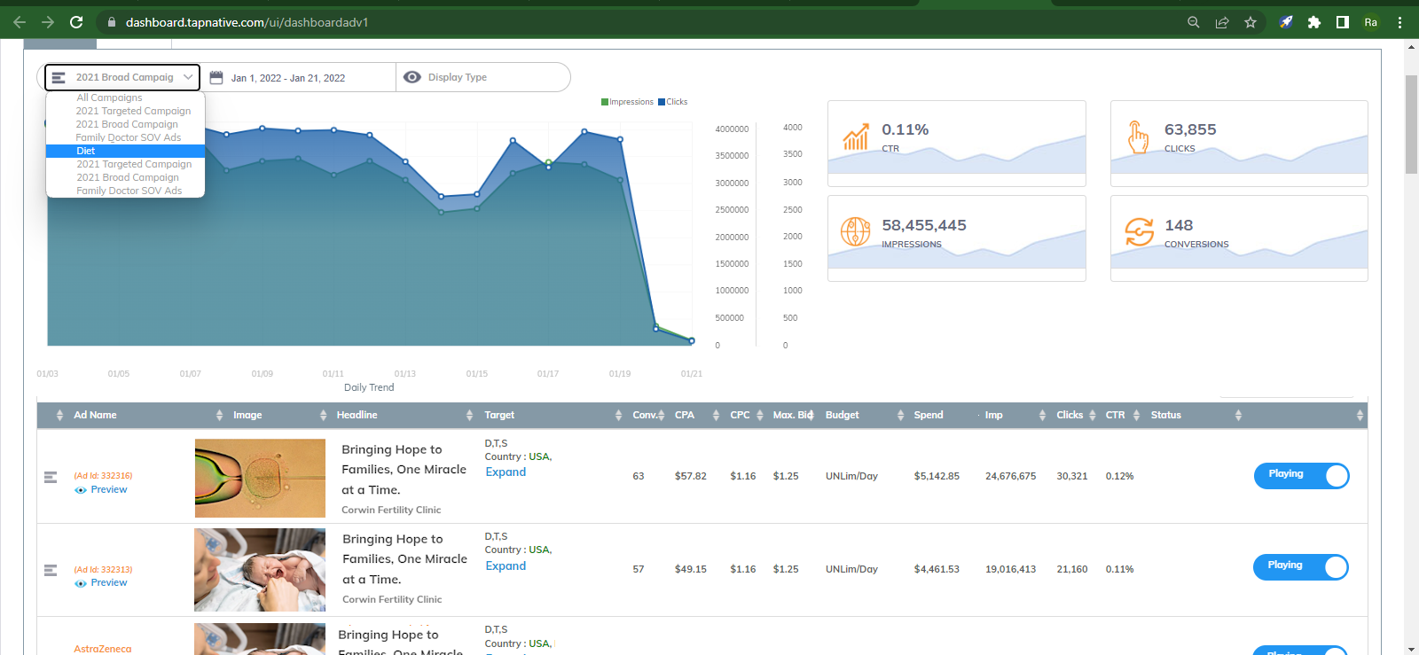Screen dimensions: 1419x655
Task: Open the campaign selector dropdown arrow
Action: click(188, 77)
